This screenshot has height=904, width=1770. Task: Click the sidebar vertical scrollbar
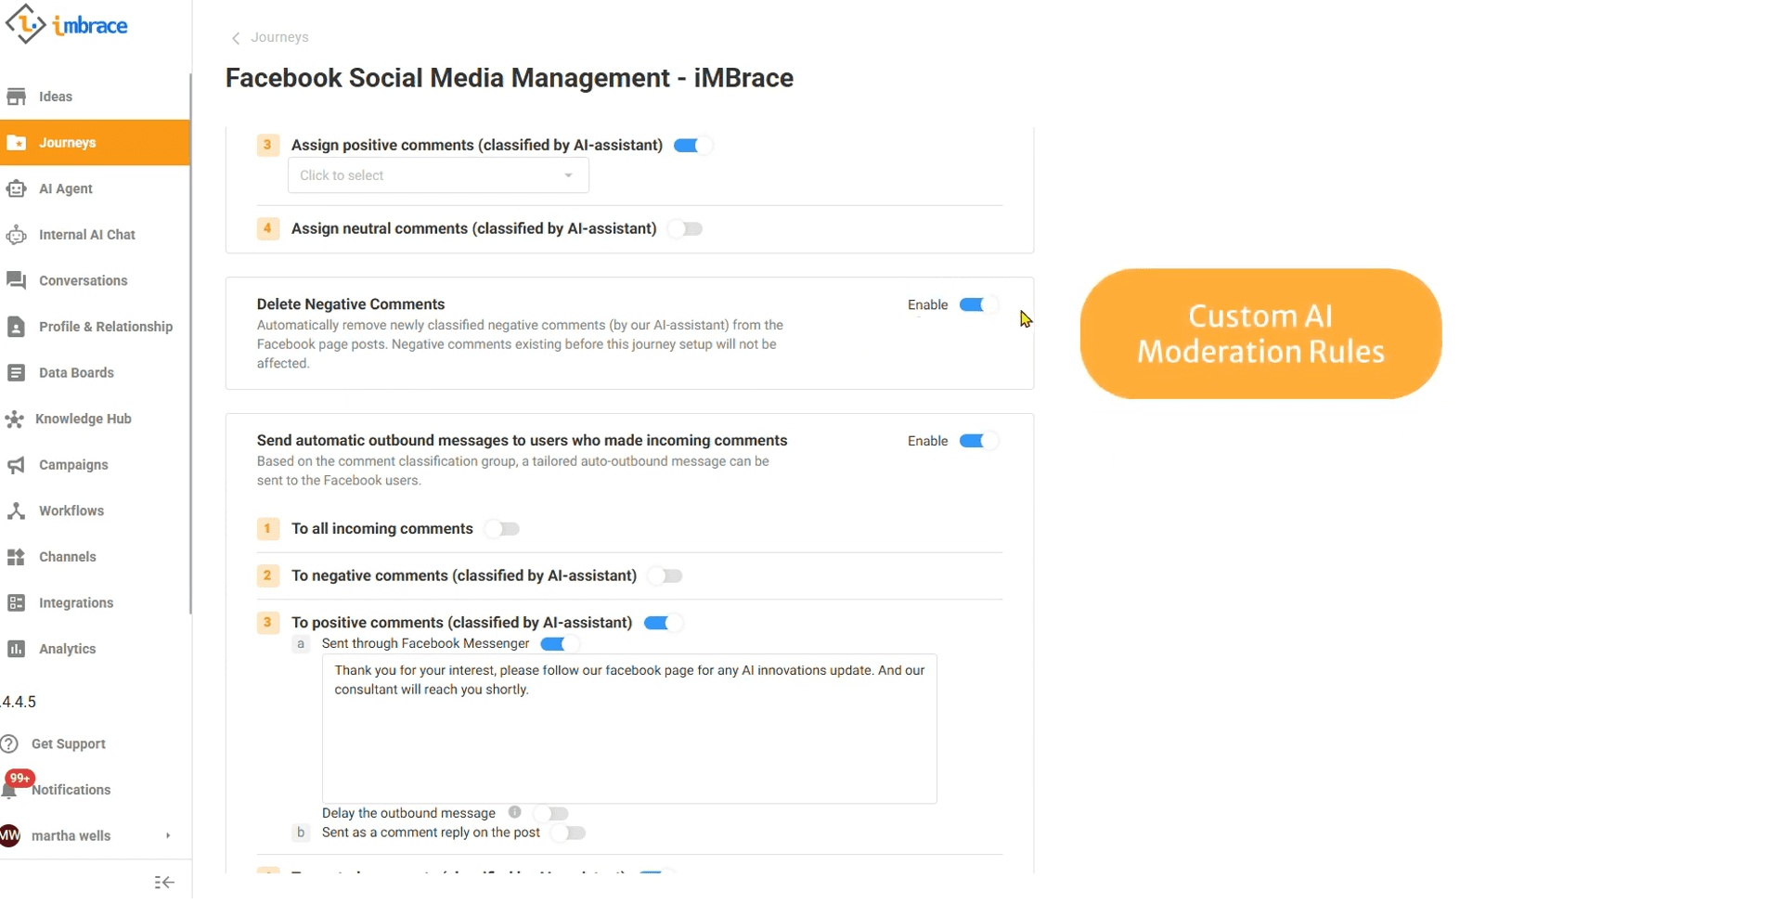coord(190,343)
